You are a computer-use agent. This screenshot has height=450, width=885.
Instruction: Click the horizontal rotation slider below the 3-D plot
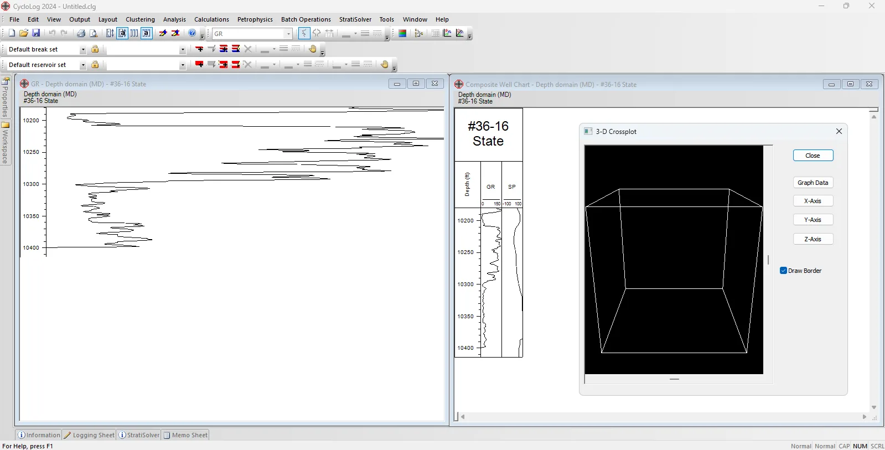pyautogui.click(x=674, y=379)
